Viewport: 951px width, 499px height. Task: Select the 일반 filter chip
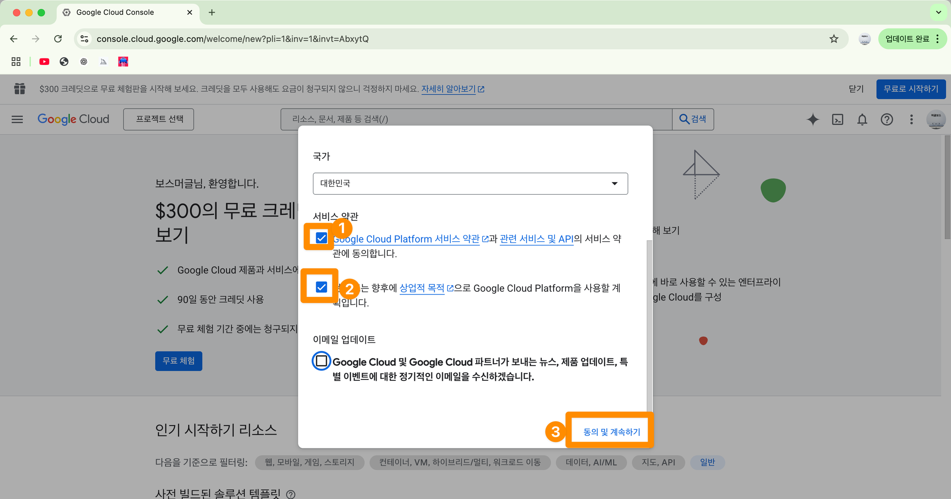(x=707, y=462)
